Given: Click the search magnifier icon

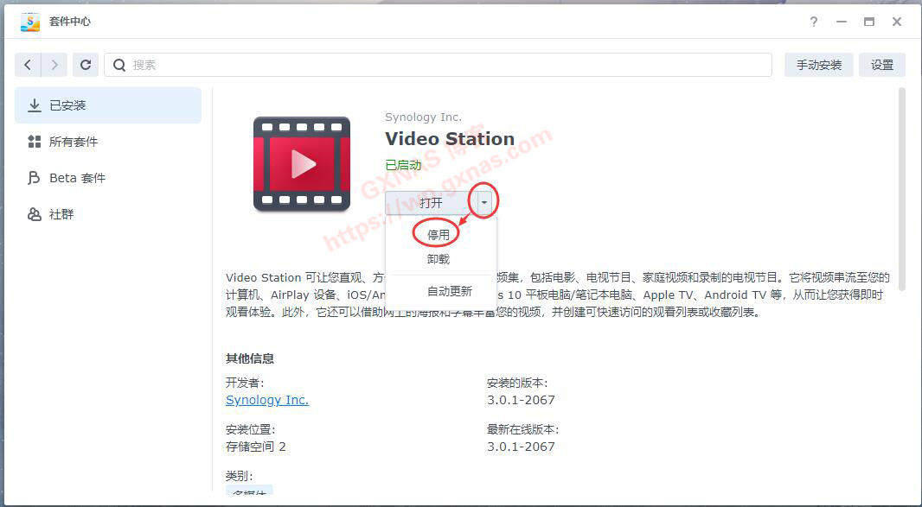Looking at the screenshot, I should (119, 64).
